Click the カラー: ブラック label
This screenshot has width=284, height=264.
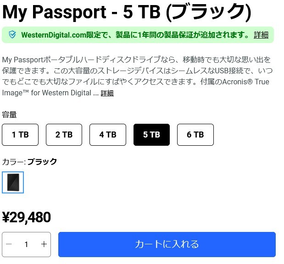point(30,161)
